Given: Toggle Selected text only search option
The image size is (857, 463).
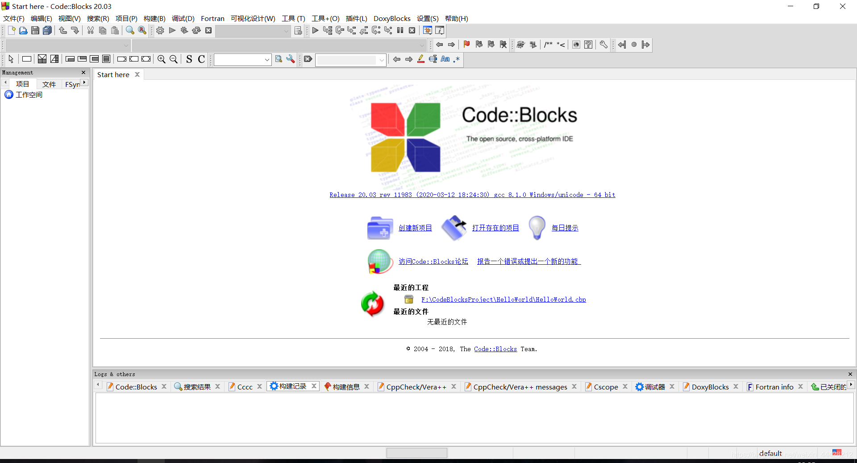Looking at the screenshot, I should point(433,59).
